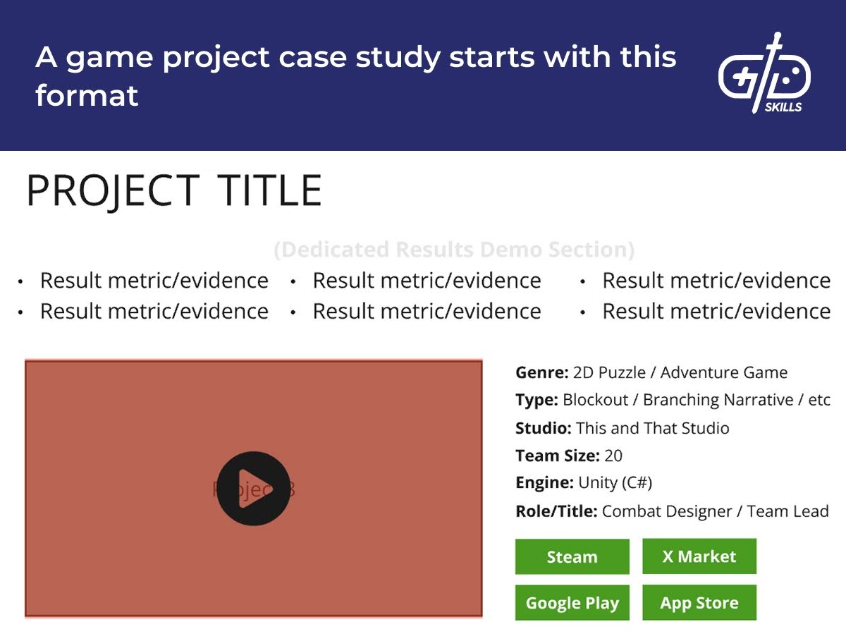Click the bullet beside the third-column metric
The height and width of the screenshot is (634, 846).
coord(583,281)
